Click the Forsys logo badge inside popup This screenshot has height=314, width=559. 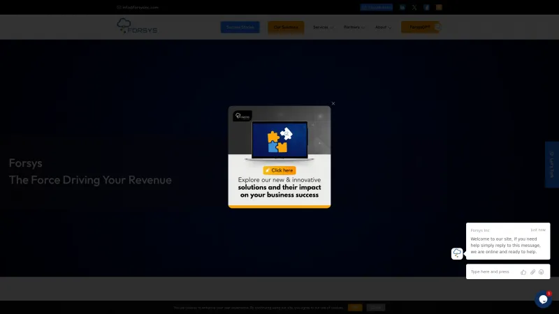tap(242, 116)
